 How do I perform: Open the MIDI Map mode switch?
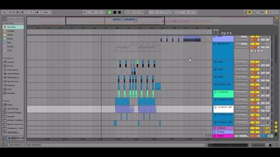coord(262,12)
